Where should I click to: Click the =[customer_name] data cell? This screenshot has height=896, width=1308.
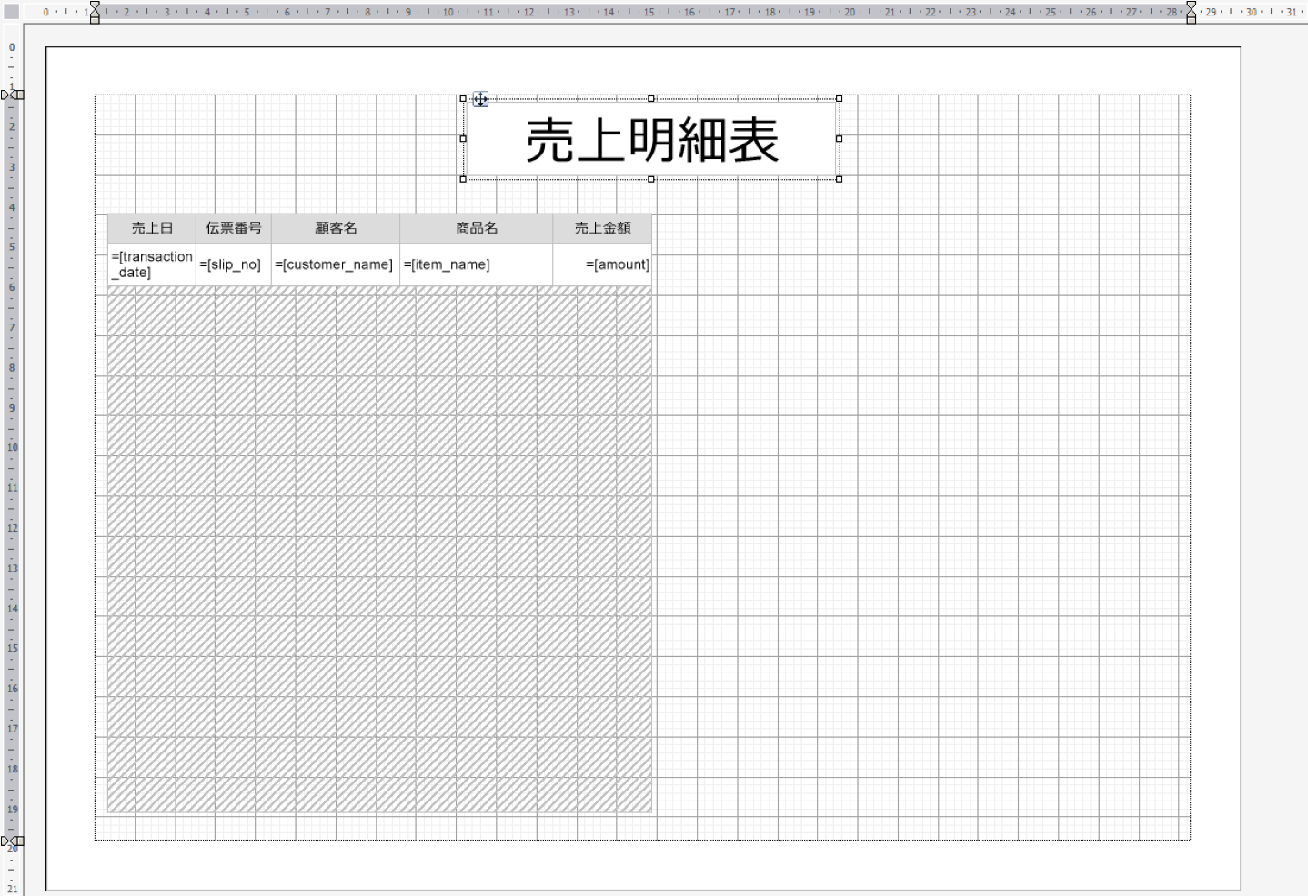(x=336, y=264)
